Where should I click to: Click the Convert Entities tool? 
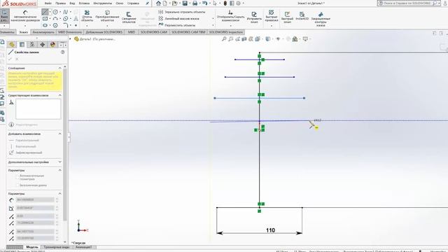click(107, 16)
